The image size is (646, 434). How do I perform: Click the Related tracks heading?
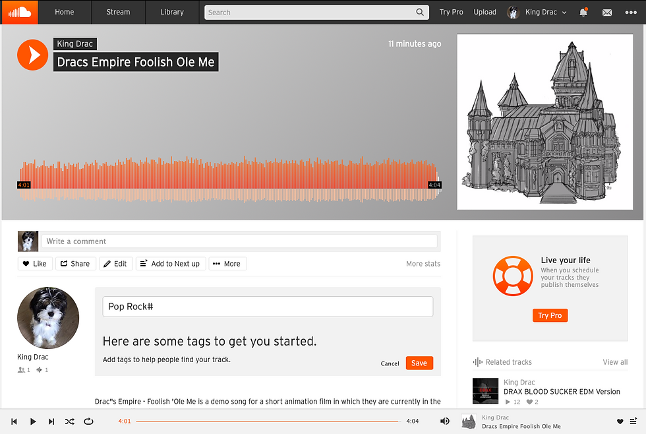[508, 362]
